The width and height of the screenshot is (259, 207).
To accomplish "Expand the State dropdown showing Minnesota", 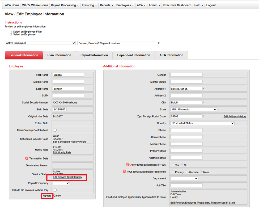I will (193, 109).
